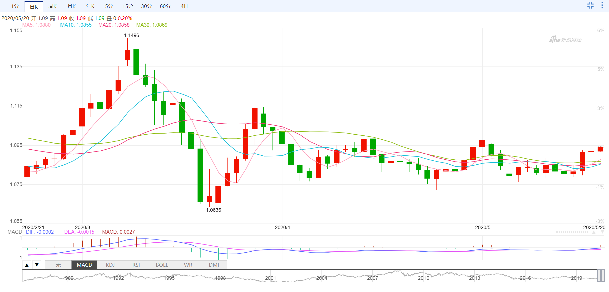The height and width of the screenshot is (292, 609).
Task: Click the 2020/05/20 quote date text
Action: tap(15, 18)
